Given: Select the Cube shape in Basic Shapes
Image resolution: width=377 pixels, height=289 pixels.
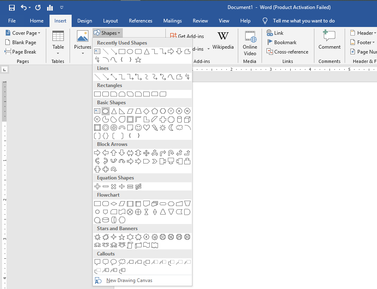Looking at the screenshot, I should 187,119.
